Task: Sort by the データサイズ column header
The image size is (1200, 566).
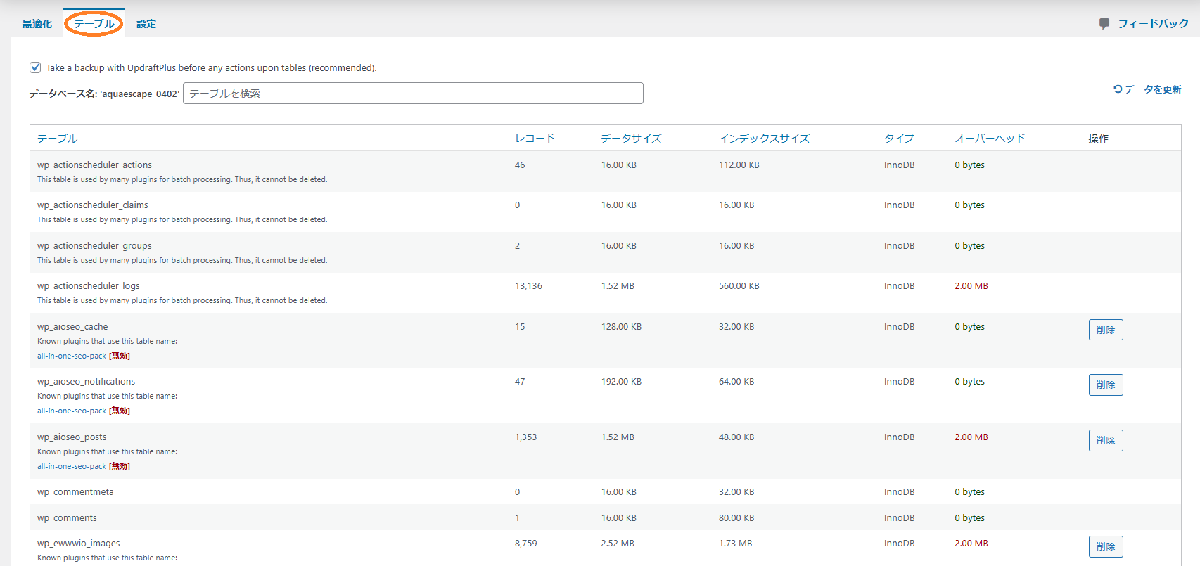Action: [x=631, y=139]
